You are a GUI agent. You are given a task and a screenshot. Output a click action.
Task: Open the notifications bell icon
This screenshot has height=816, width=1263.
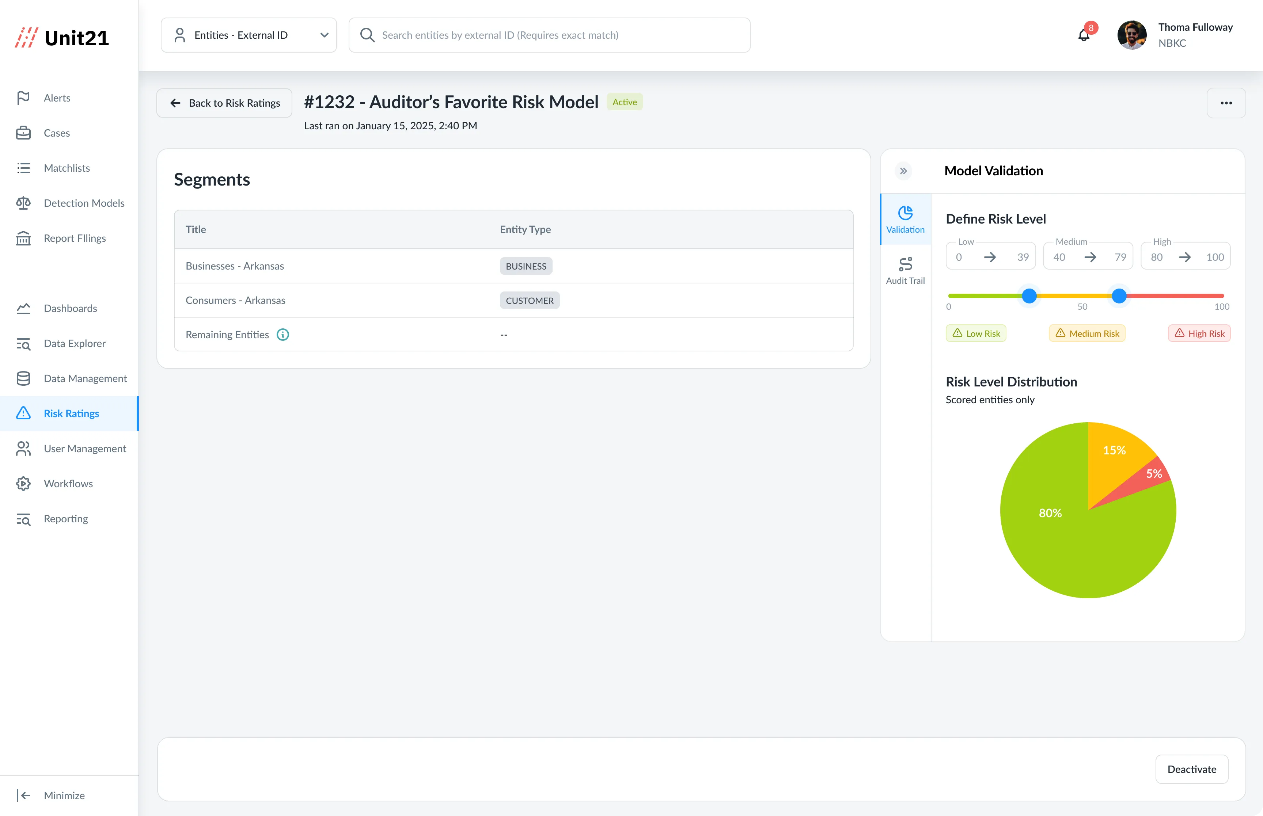[x=1084, y=35]
